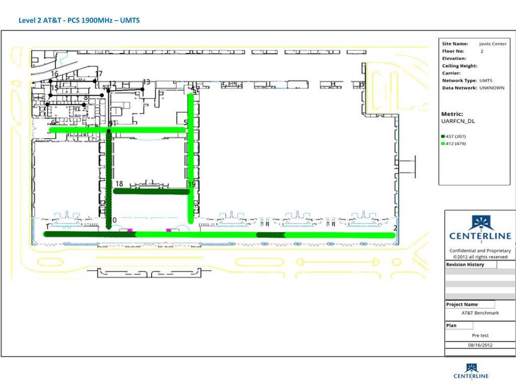Screen dimensions: 516x387
Task: Click waypoint label 13 on the floor plan
Action: [146, 82]
